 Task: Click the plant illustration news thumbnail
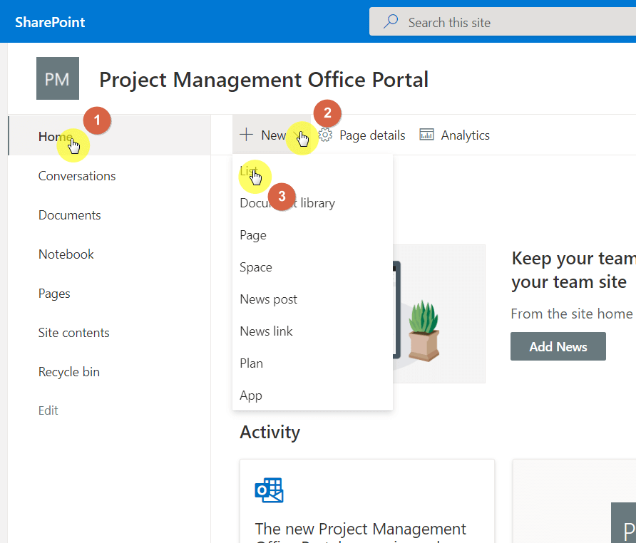(x=439, y=314)
